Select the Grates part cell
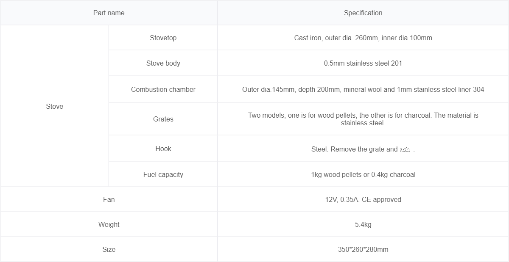509x262 pixels. [x=163, y=119]
